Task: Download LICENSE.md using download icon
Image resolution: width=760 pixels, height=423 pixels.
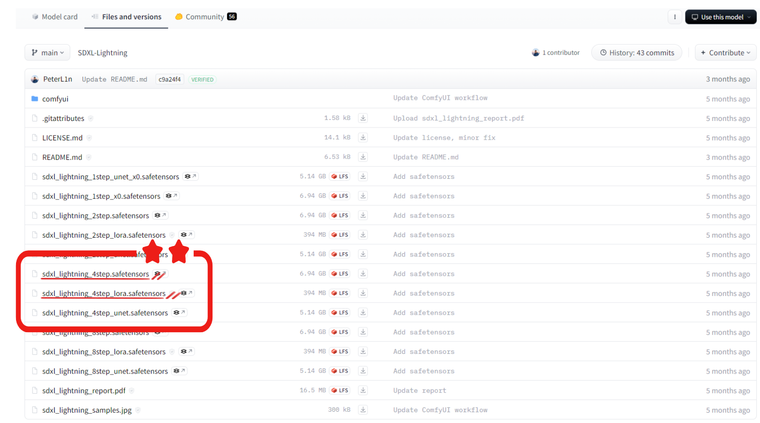Action: (363, 137)
